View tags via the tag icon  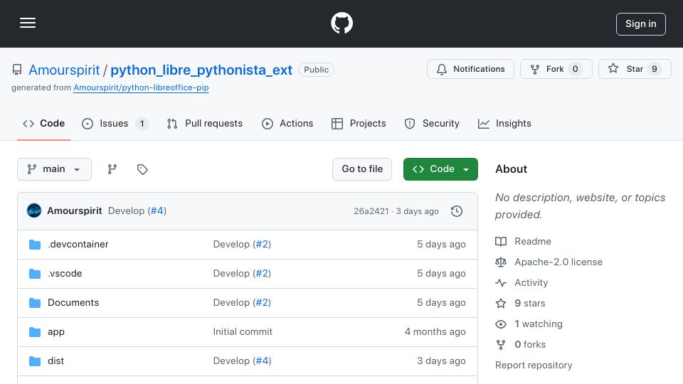(142, 169)
